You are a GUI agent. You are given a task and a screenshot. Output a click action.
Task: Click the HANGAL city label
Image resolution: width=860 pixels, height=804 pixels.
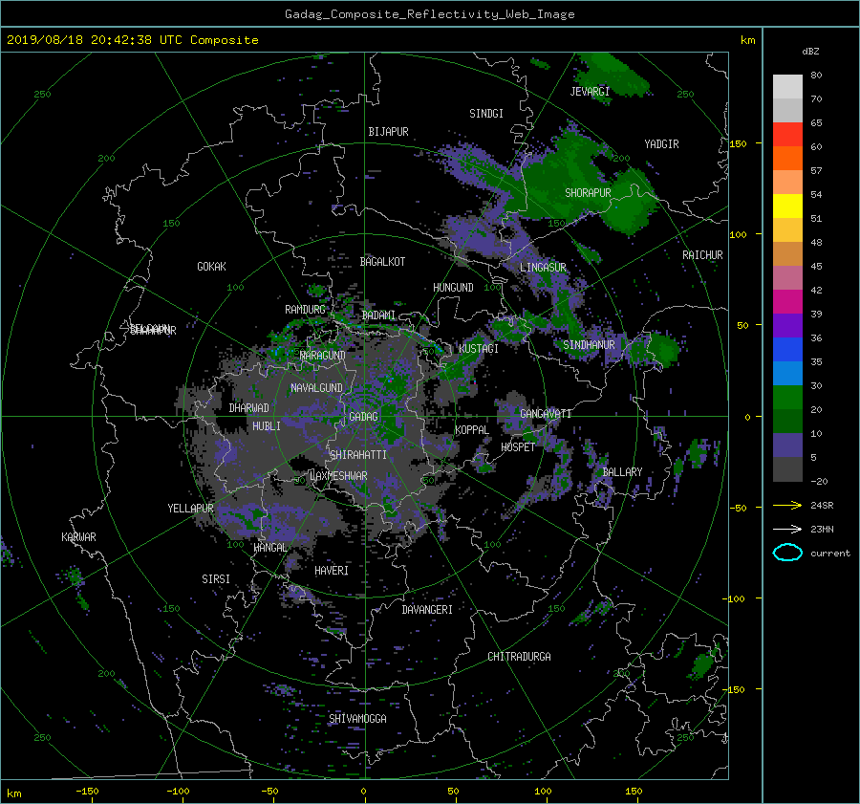click(x=269, y=548)
